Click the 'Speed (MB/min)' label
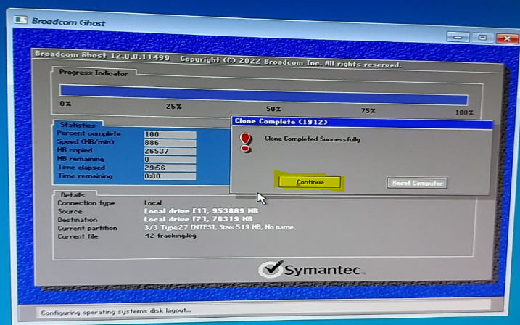Image resolution: width=520 pixels, height=325 pixels. pos(86,141)
